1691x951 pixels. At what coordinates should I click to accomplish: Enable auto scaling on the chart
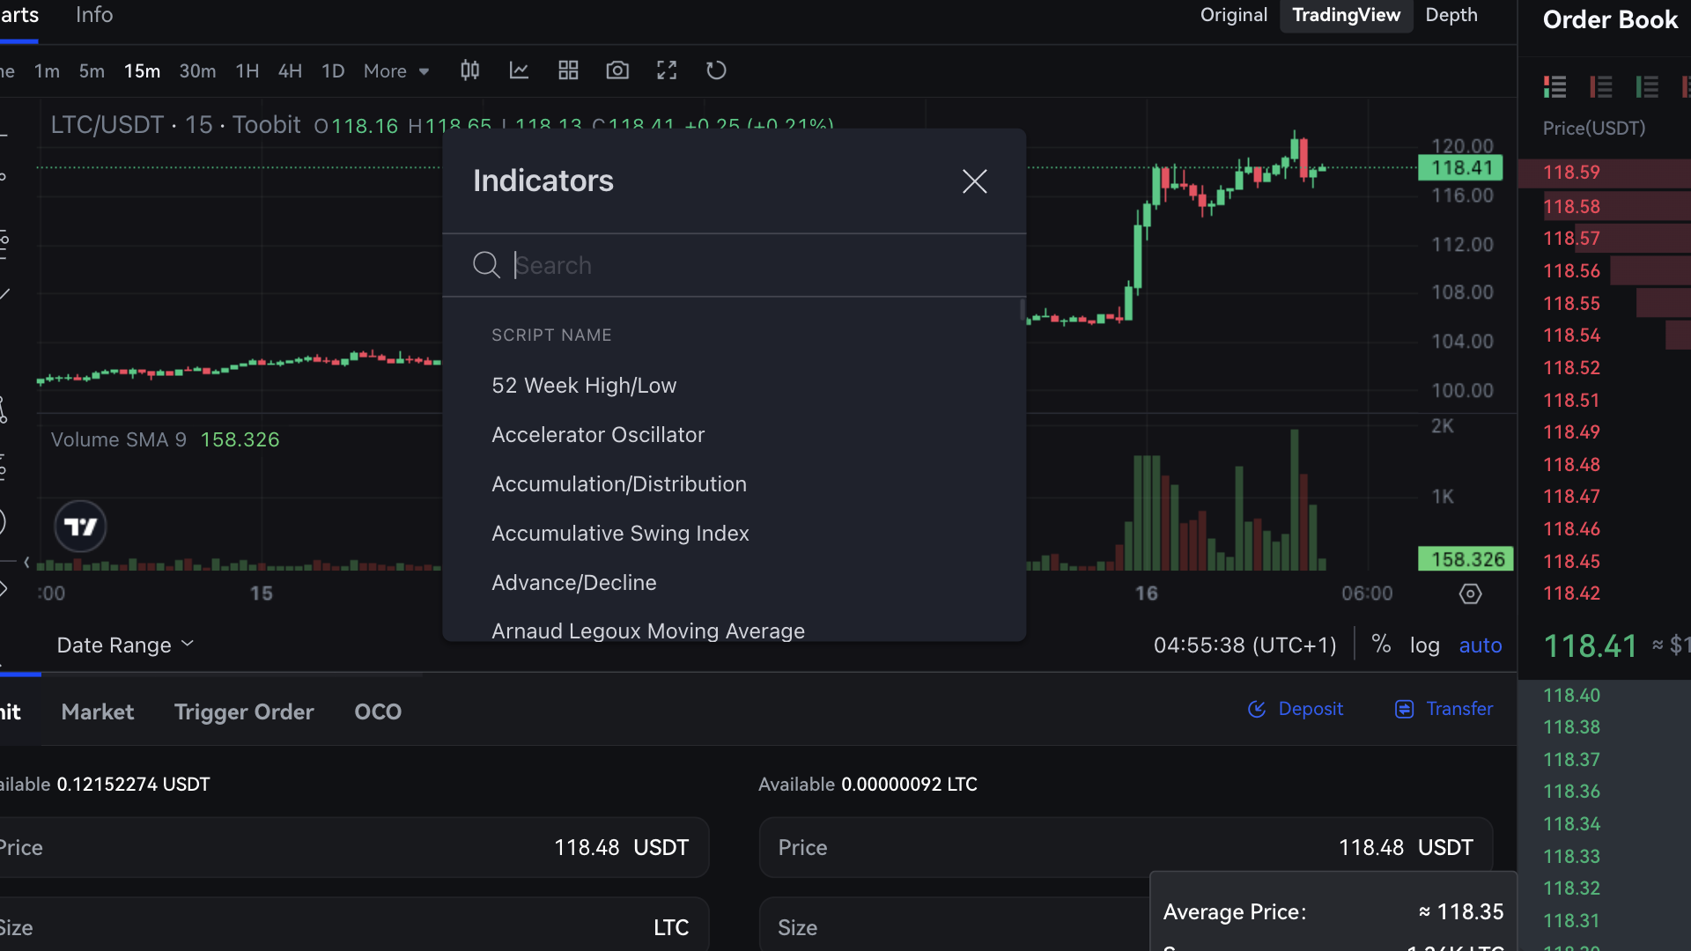click(x=1480, y=645)
